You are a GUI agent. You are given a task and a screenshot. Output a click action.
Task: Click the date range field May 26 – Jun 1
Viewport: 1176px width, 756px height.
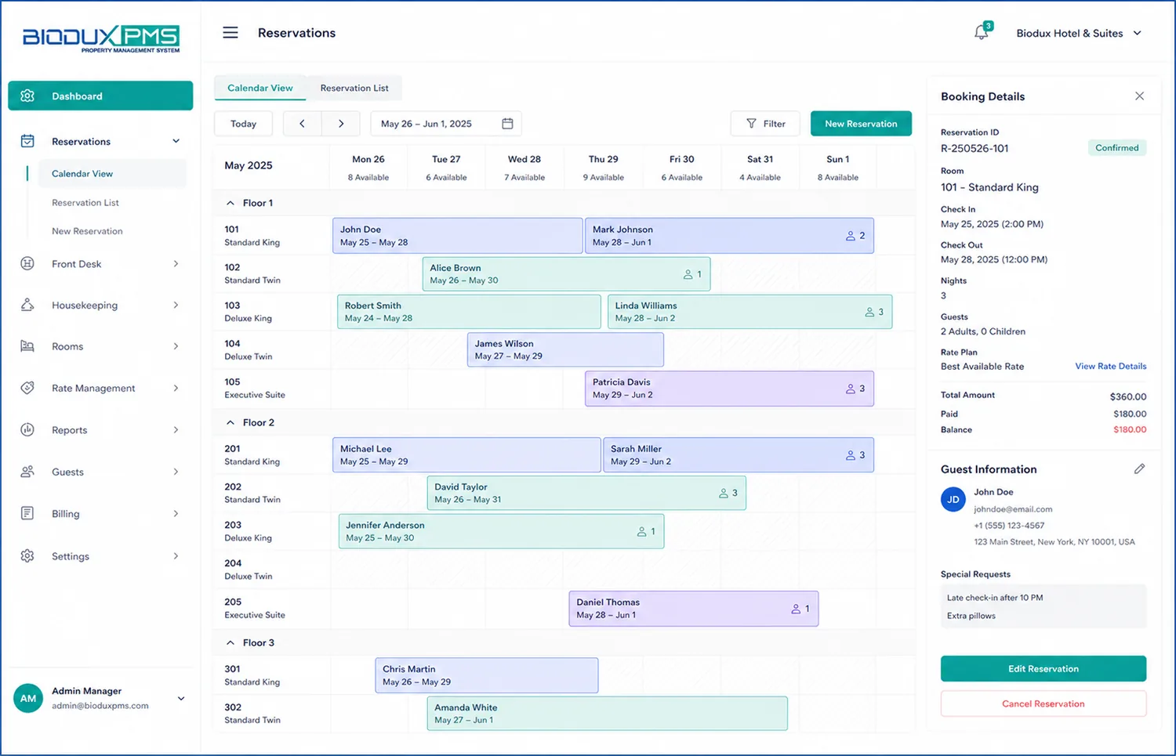(x=445, y=124)
